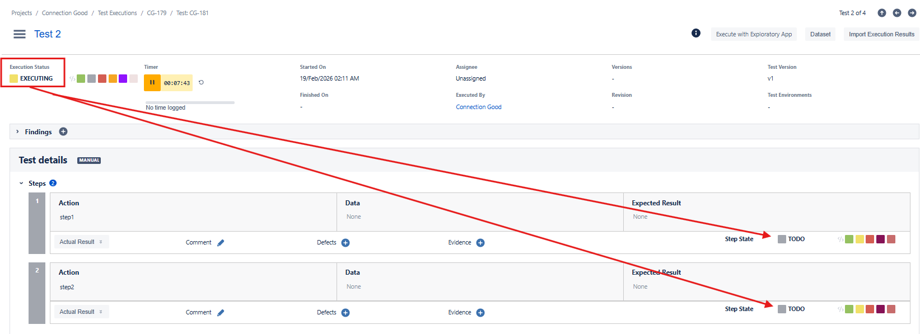920x334 pixels.
Task: Click code icon beside step2 state swatches
Action: pos(840,309)
